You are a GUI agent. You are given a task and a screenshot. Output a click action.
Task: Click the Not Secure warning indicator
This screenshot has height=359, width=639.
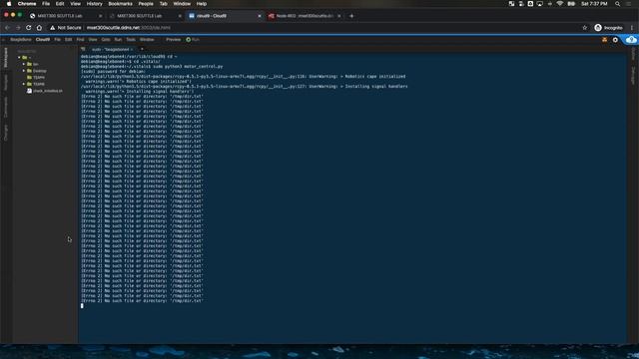(x=66, y=28)
